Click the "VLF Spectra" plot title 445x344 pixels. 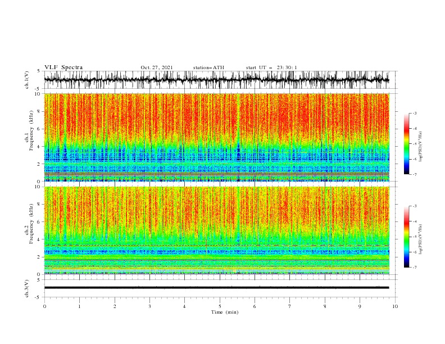63,67
